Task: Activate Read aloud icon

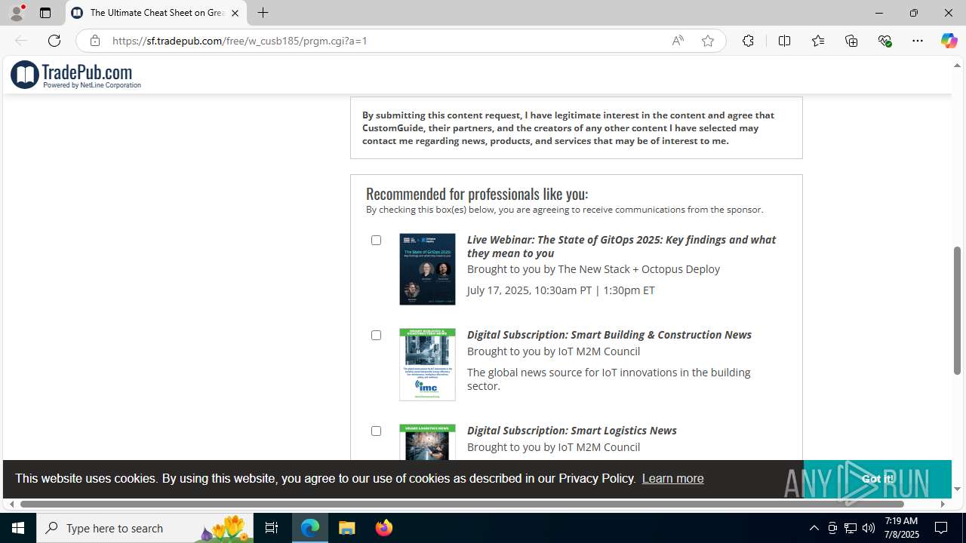Action: coord(678,41)
